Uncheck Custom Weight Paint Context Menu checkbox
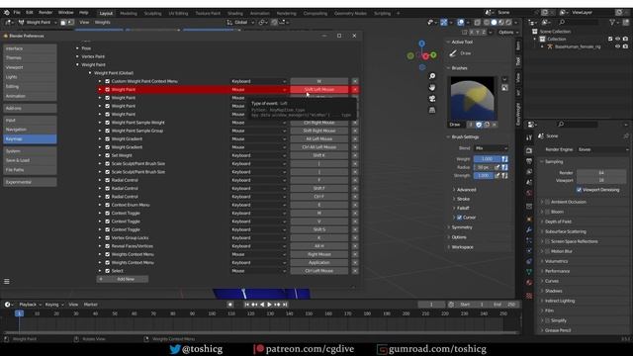633x356 pixels. point(108,81)
